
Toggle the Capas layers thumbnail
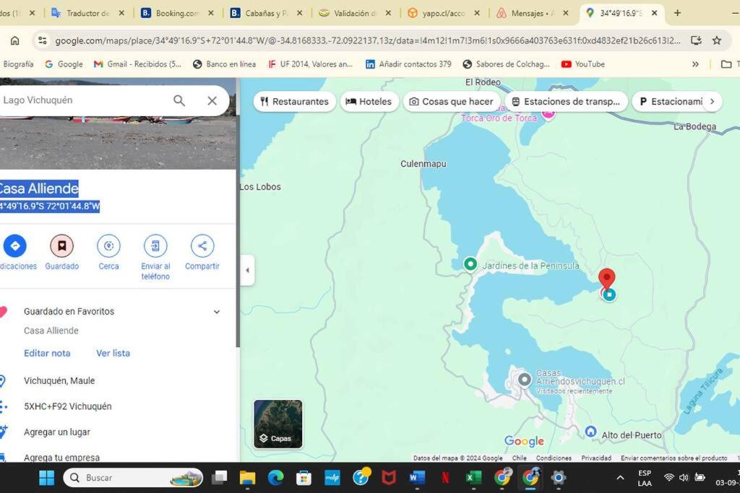pyautogui.click(x=278, y=424)
